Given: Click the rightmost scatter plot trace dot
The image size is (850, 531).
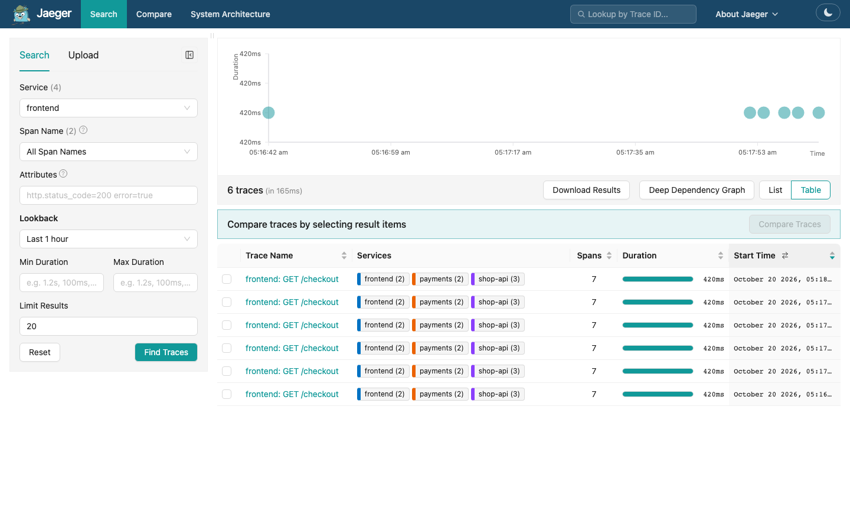Looking at the screenshot, I should 819,113.
